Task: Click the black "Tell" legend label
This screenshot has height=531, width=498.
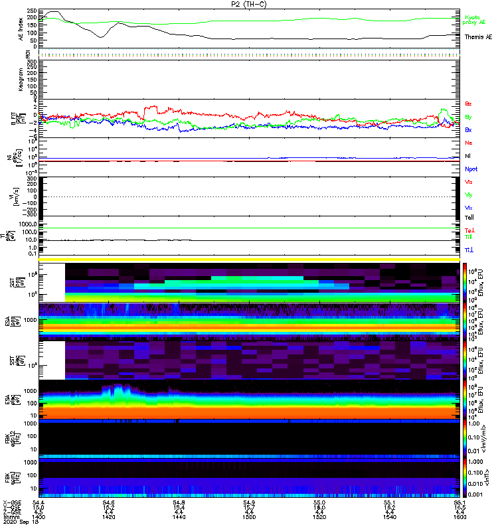Action: pos(469,218)
